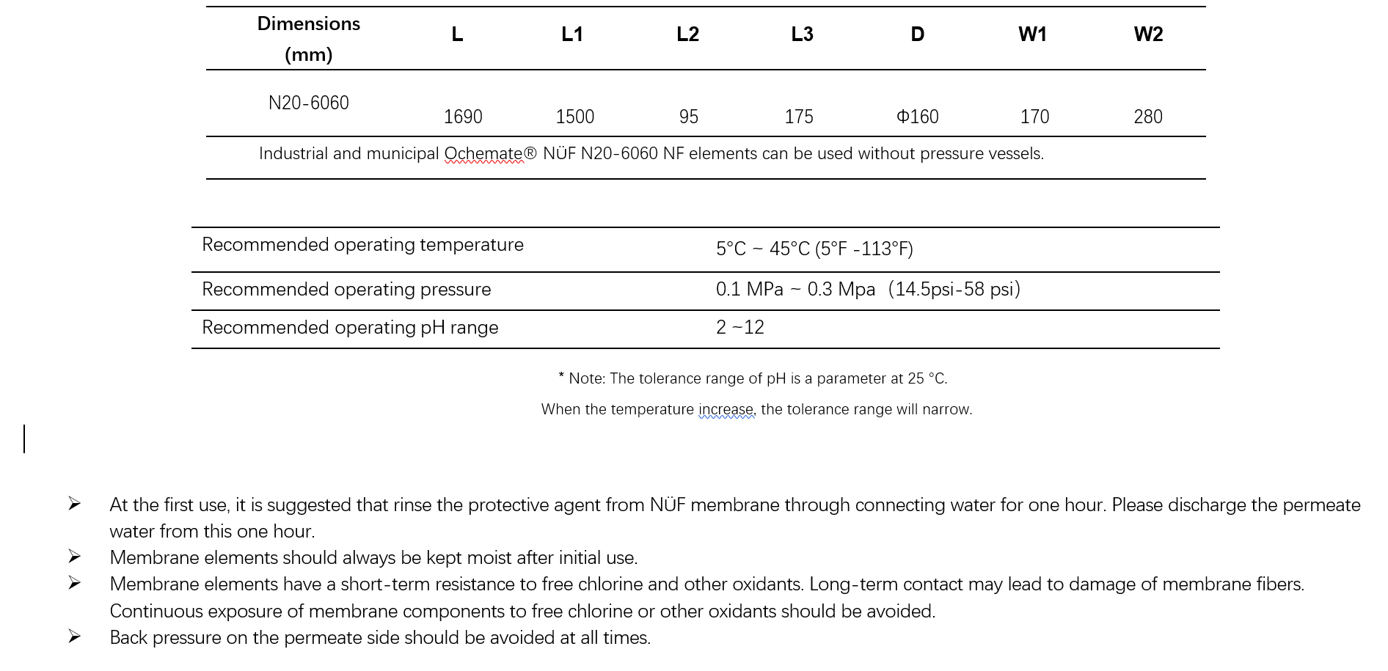Click the "0.1 MPa ~ 0.3 Mpa" pressure value
This screenshot has width=1388, height=671.
click(x=795, y=290)
